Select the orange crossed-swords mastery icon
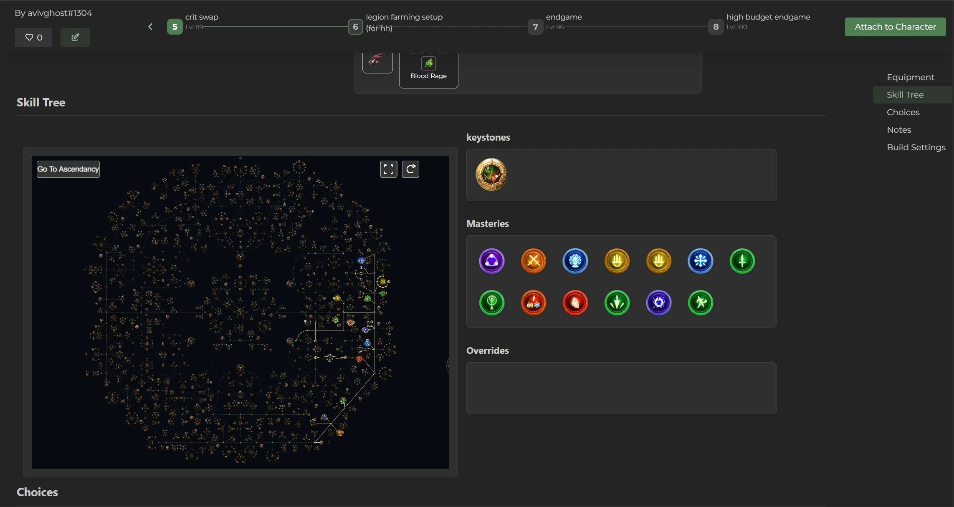The width and height of the screenshot is (954, 507). 533,261
